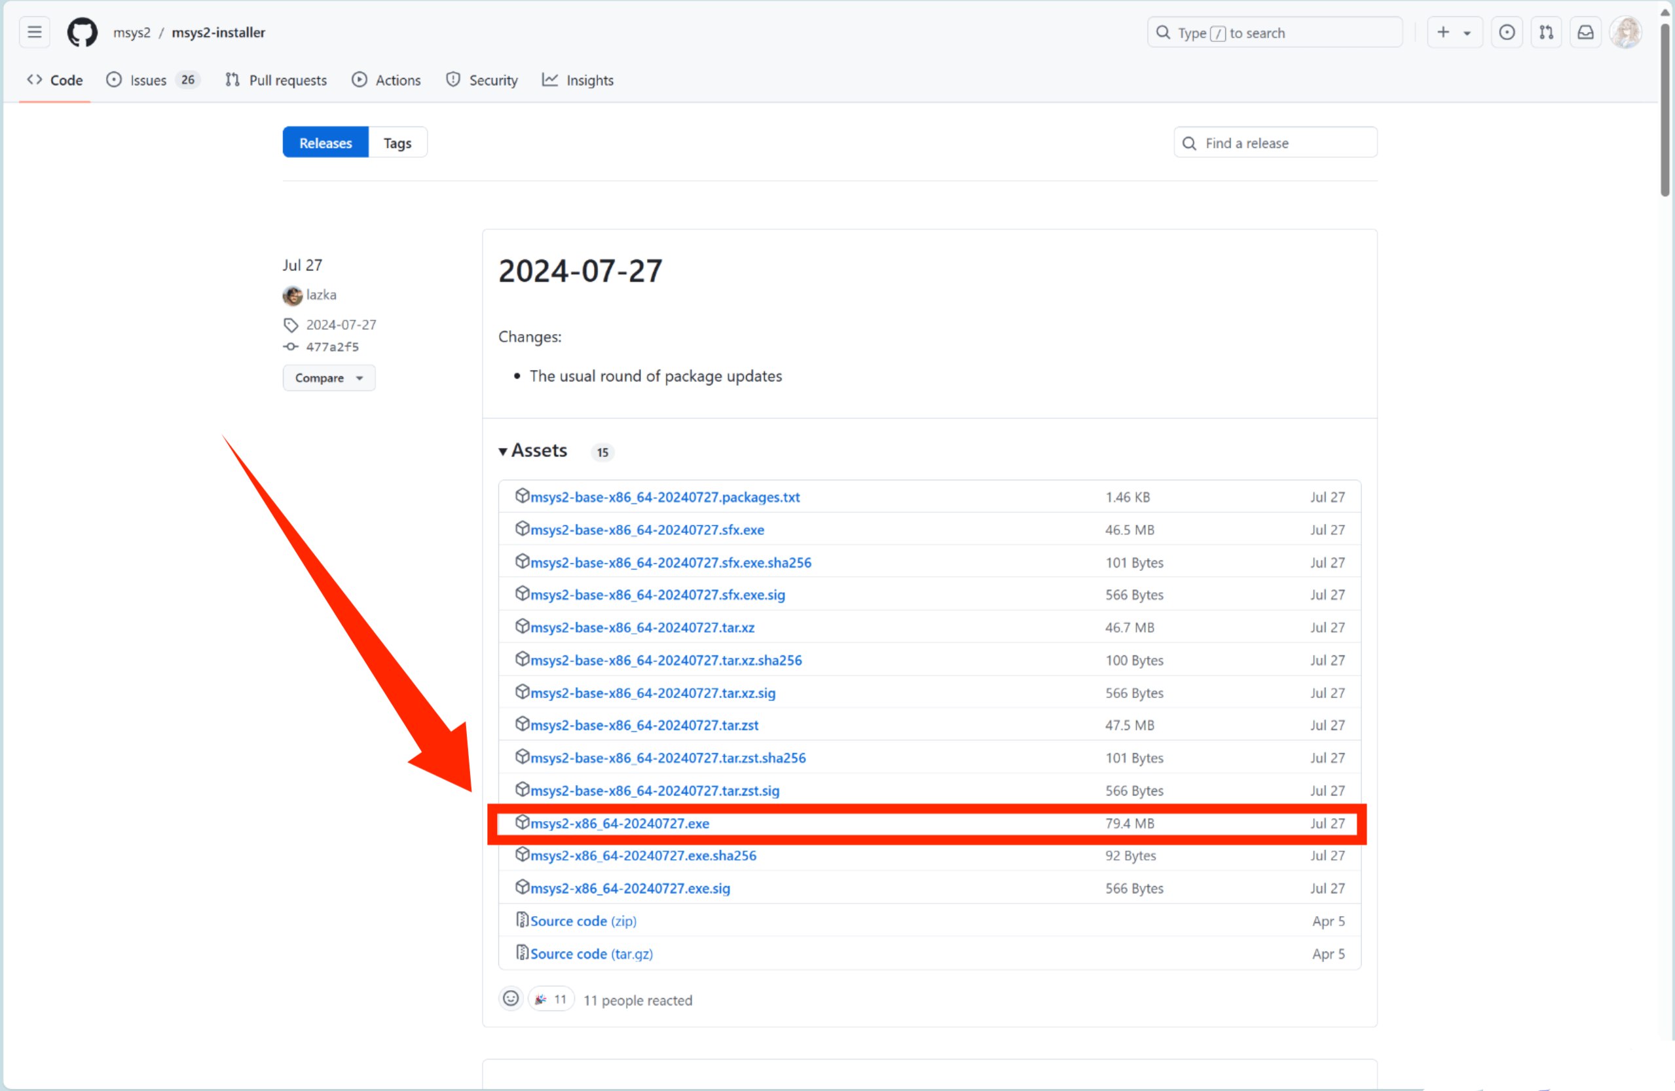Viewport: 1675px width, 1091px height.
Task: Open tag 2024-07-27 link
Action: [x=341, y=325]
